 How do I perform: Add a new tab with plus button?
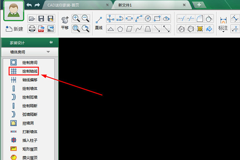click(199, 5)
